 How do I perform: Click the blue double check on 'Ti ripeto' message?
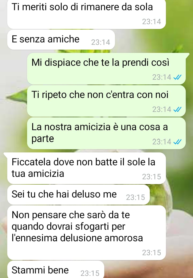(177, 109)
